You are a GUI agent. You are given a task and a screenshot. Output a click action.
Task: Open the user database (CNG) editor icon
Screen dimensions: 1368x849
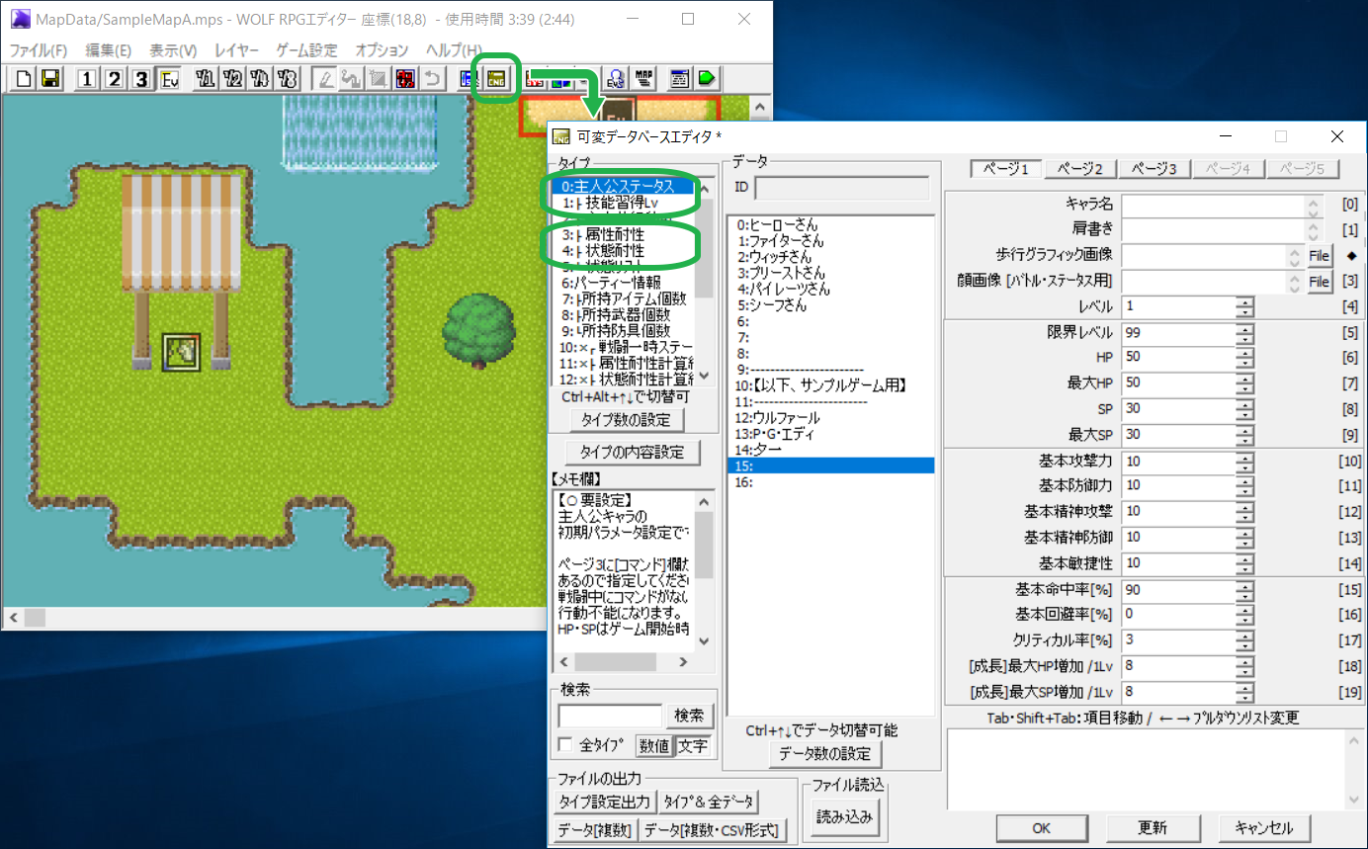[494, 79]
